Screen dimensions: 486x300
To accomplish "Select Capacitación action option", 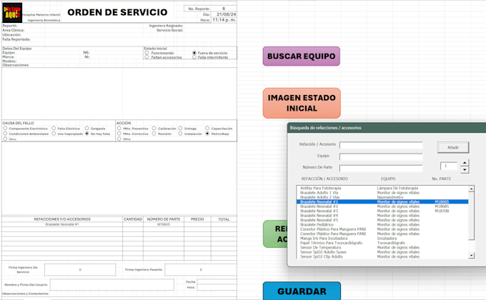I will (207, 129).
